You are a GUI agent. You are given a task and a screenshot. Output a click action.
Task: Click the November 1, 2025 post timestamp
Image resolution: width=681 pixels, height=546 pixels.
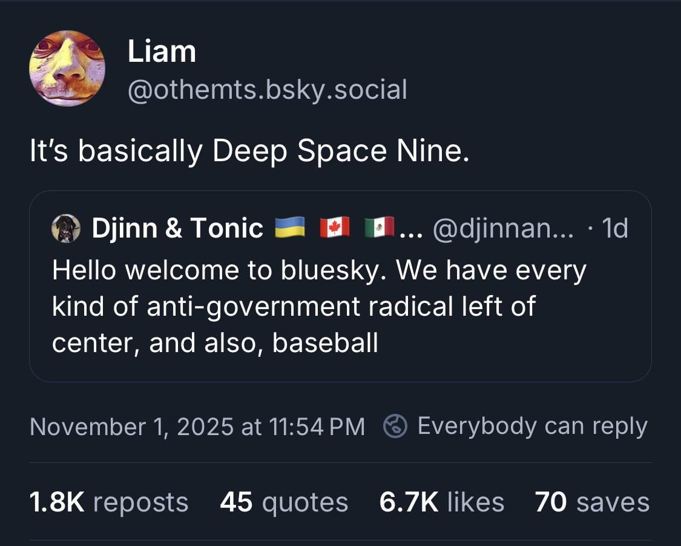pyautogui.click(x=197, y=426)
